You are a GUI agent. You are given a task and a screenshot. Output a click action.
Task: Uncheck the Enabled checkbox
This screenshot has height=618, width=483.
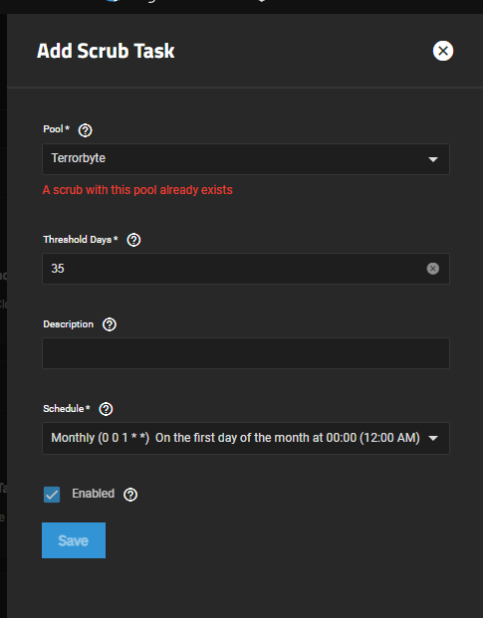[52, 495]
